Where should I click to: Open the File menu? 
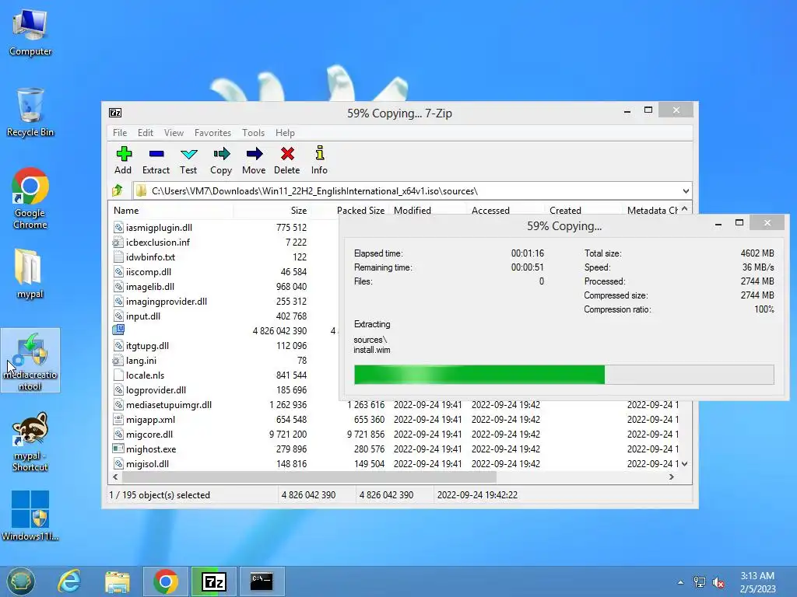tap(120, 132)
